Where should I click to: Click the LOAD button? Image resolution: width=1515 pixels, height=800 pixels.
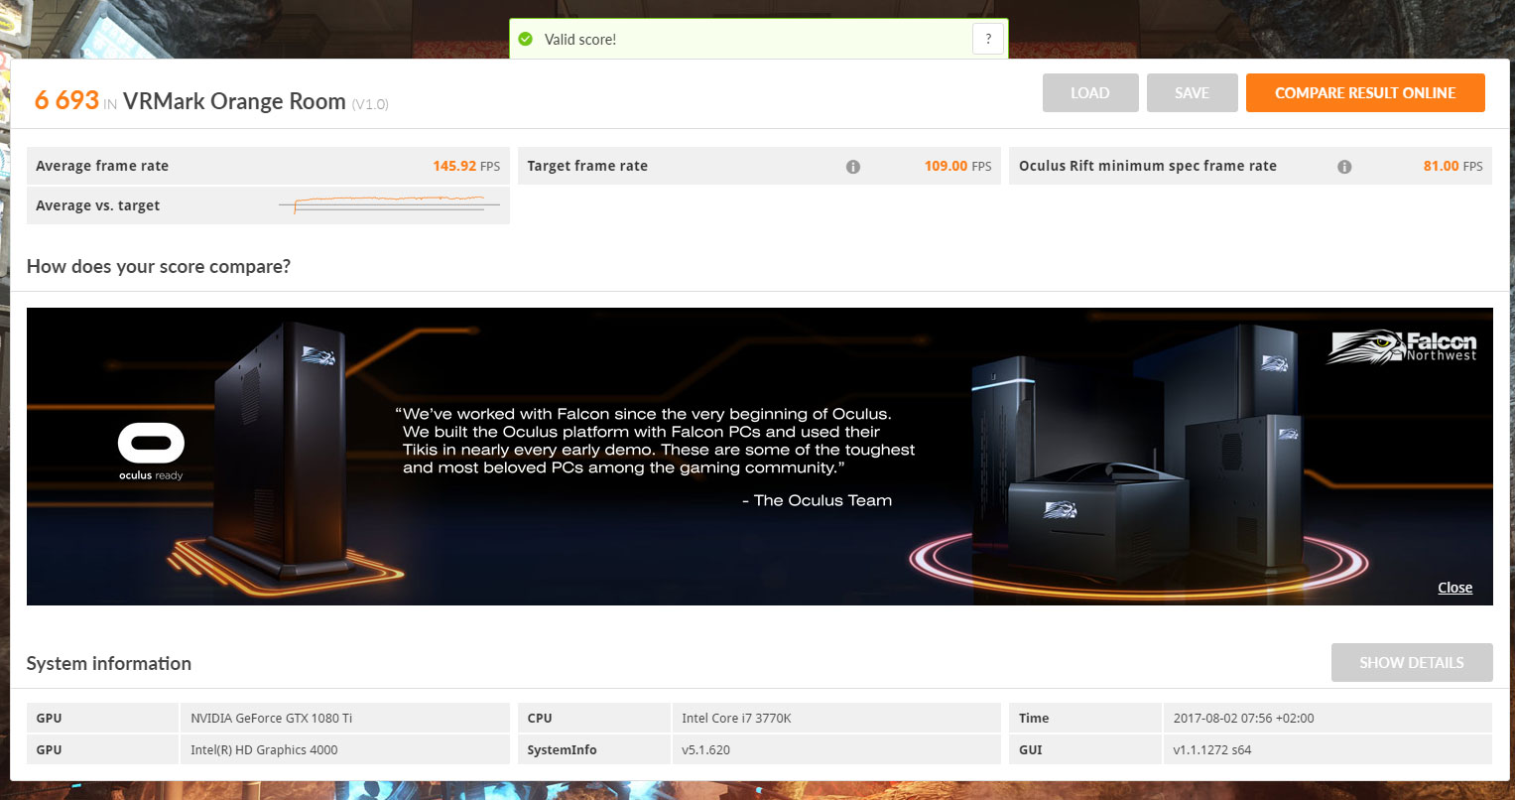coord(1090,92)
